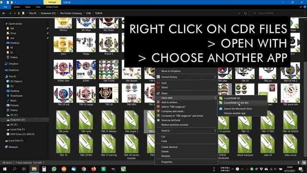
Task: Open Downloads in navigation pane
Action: coord(16,96)
